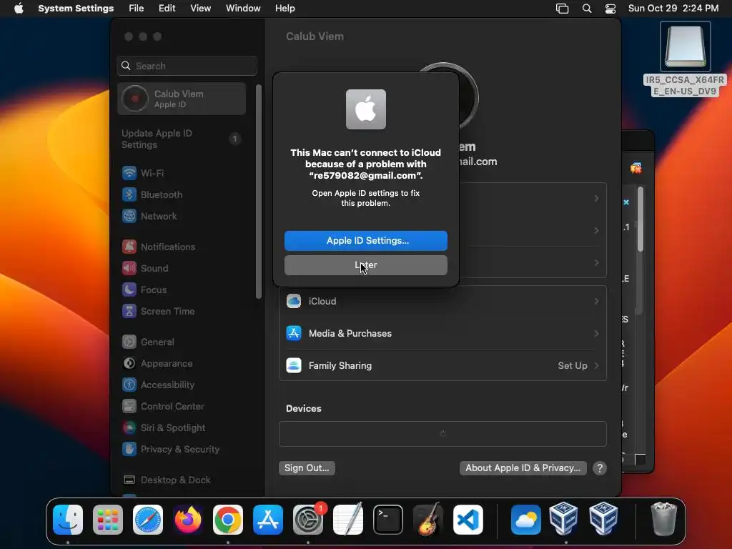Open the View menu
The height and width of the screenshot is (549, 732).
tap(201, 9)
